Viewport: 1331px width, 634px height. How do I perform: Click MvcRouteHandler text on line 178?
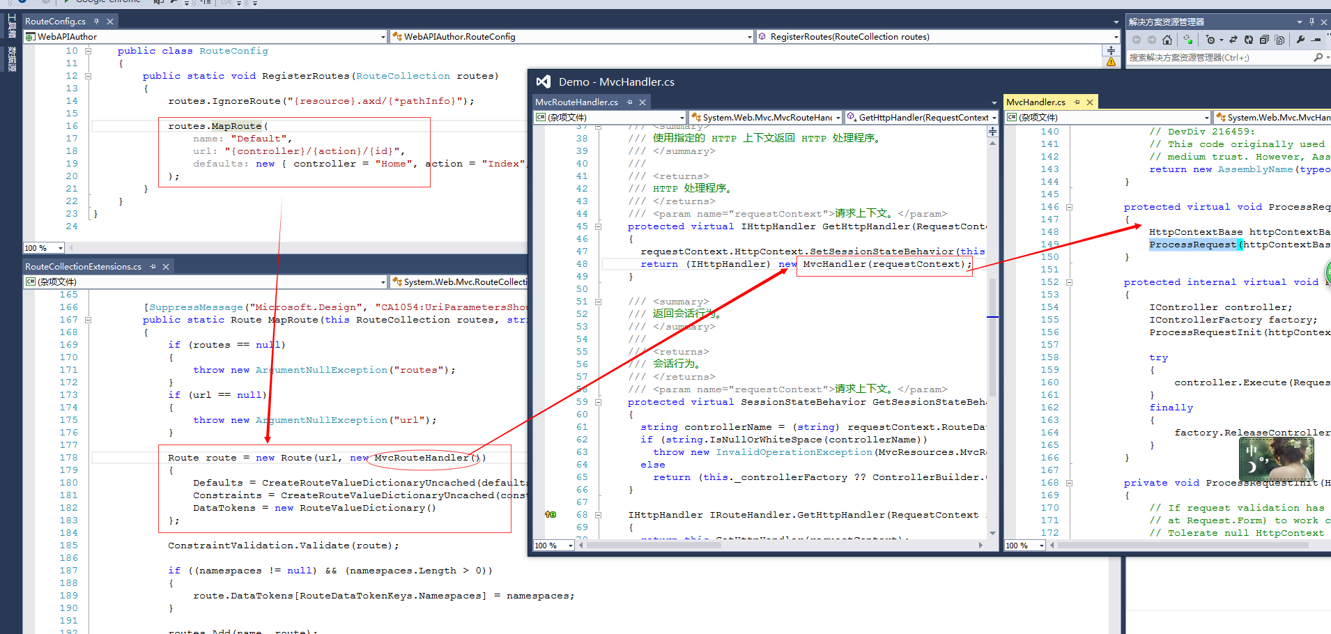tap(422, 458)
